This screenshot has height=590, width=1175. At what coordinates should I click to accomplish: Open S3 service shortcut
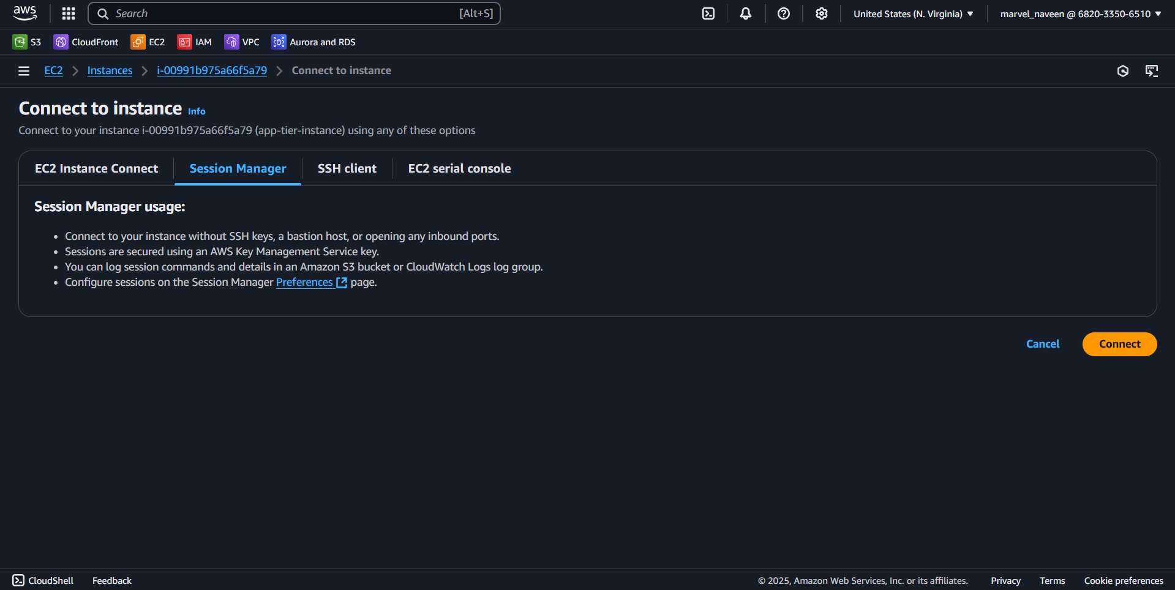coord(27,42)
